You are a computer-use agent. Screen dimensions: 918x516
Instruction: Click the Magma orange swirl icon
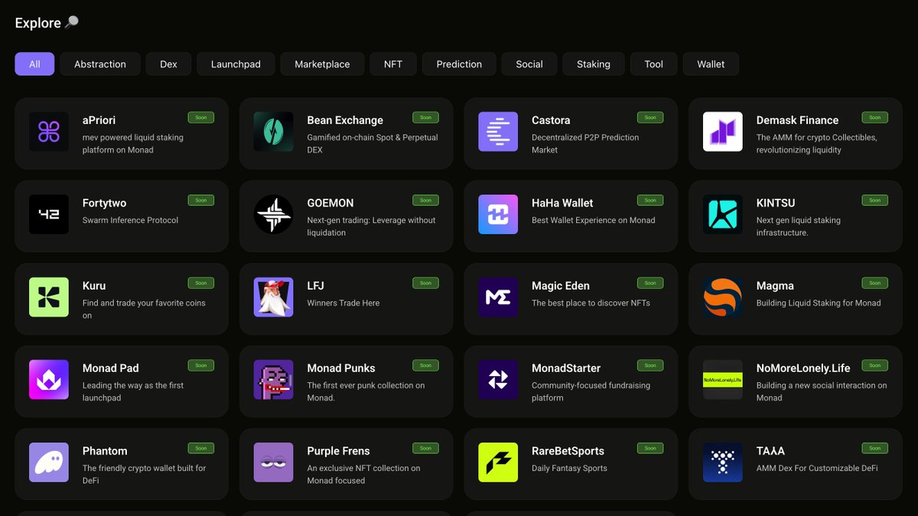click(723, 297)
